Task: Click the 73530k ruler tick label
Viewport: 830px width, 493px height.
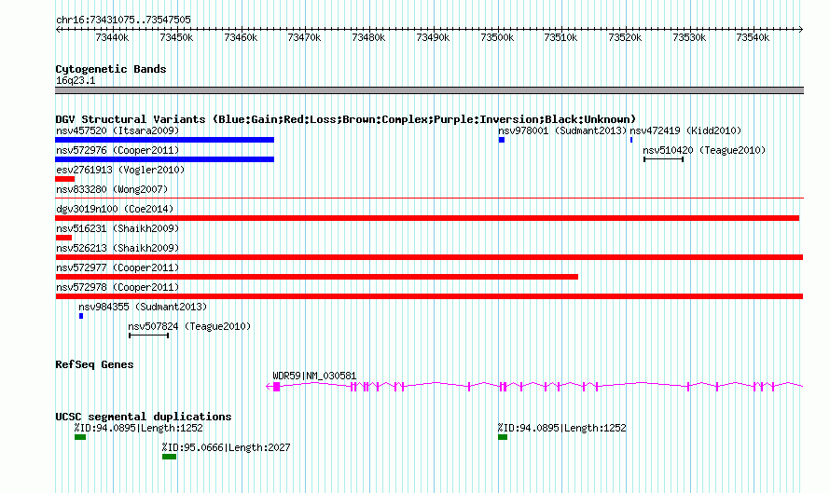Action: pos(689,37)
